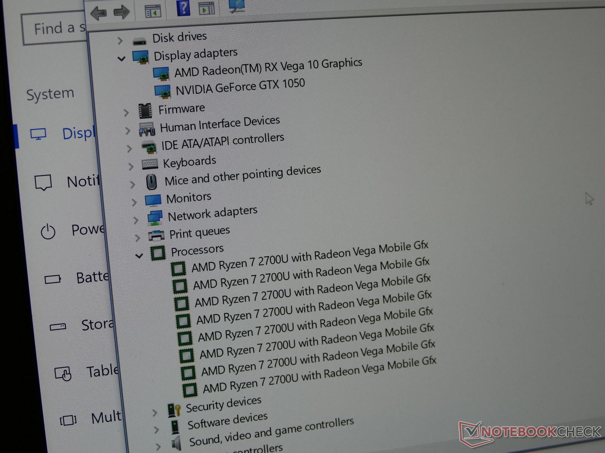
Task: Click the mouse icon beside pointing devices
Action: (152, 182)
